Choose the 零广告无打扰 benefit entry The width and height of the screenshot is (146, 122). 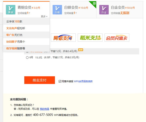click(26, 35)
